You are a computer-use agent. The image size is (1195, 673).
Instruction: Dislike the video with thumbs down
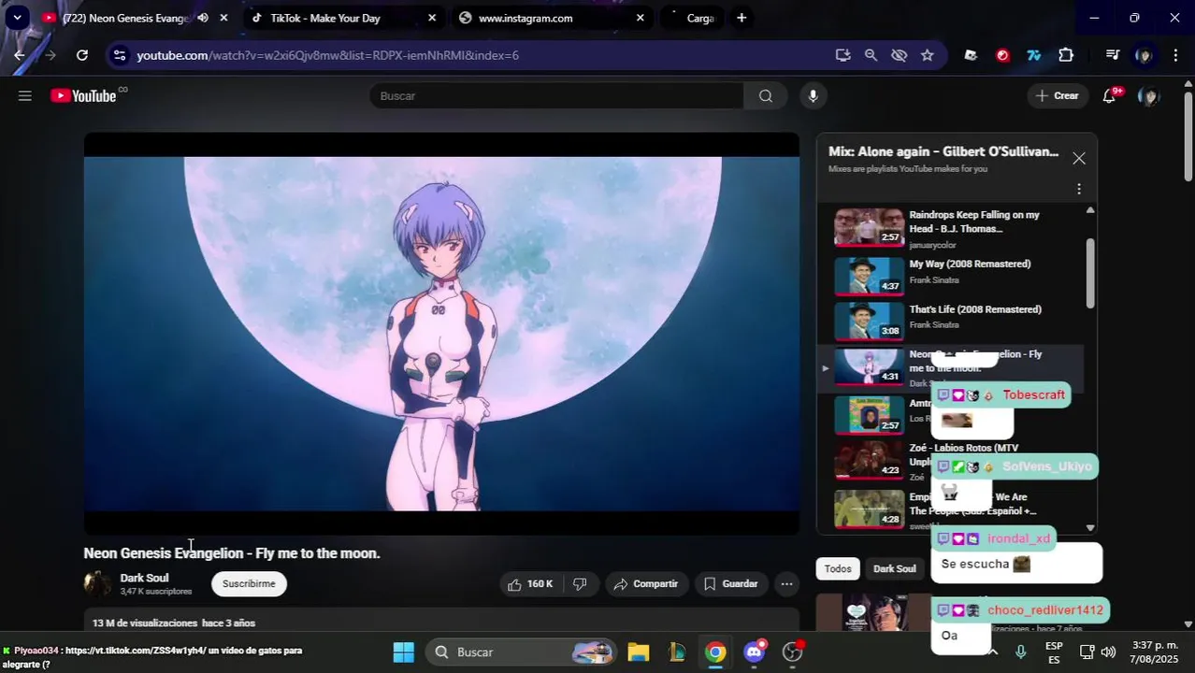580,584
